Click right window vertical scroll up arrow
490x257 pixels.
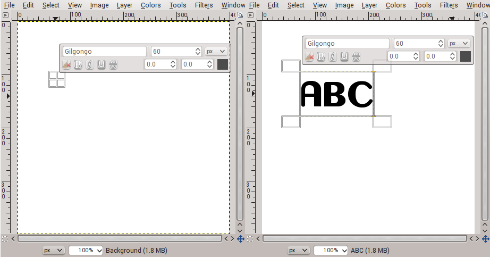tap(485, 23)
